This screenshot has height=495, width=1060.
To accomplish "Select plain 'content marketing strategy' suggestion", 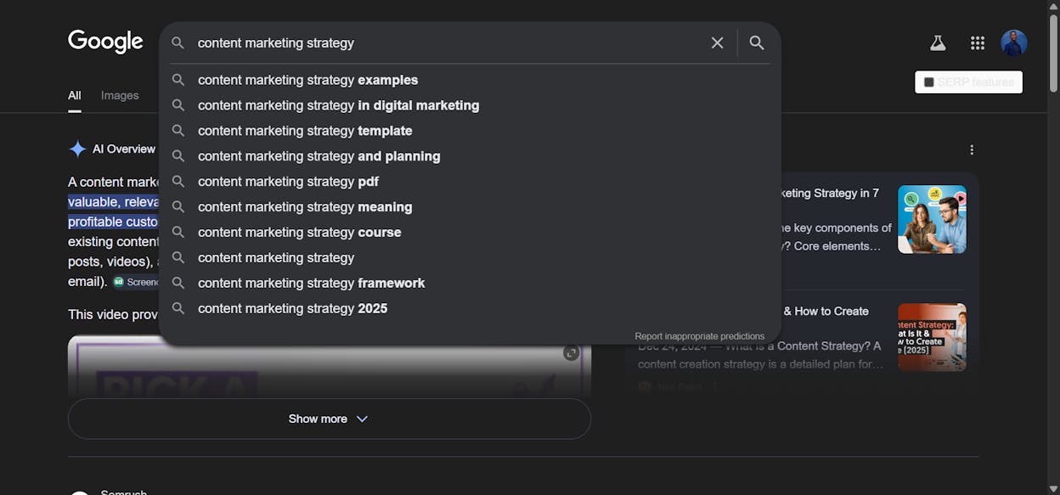I will (470, 257).
